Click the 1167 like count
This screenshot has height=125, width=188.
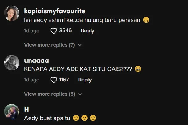[x=64, y=80]
